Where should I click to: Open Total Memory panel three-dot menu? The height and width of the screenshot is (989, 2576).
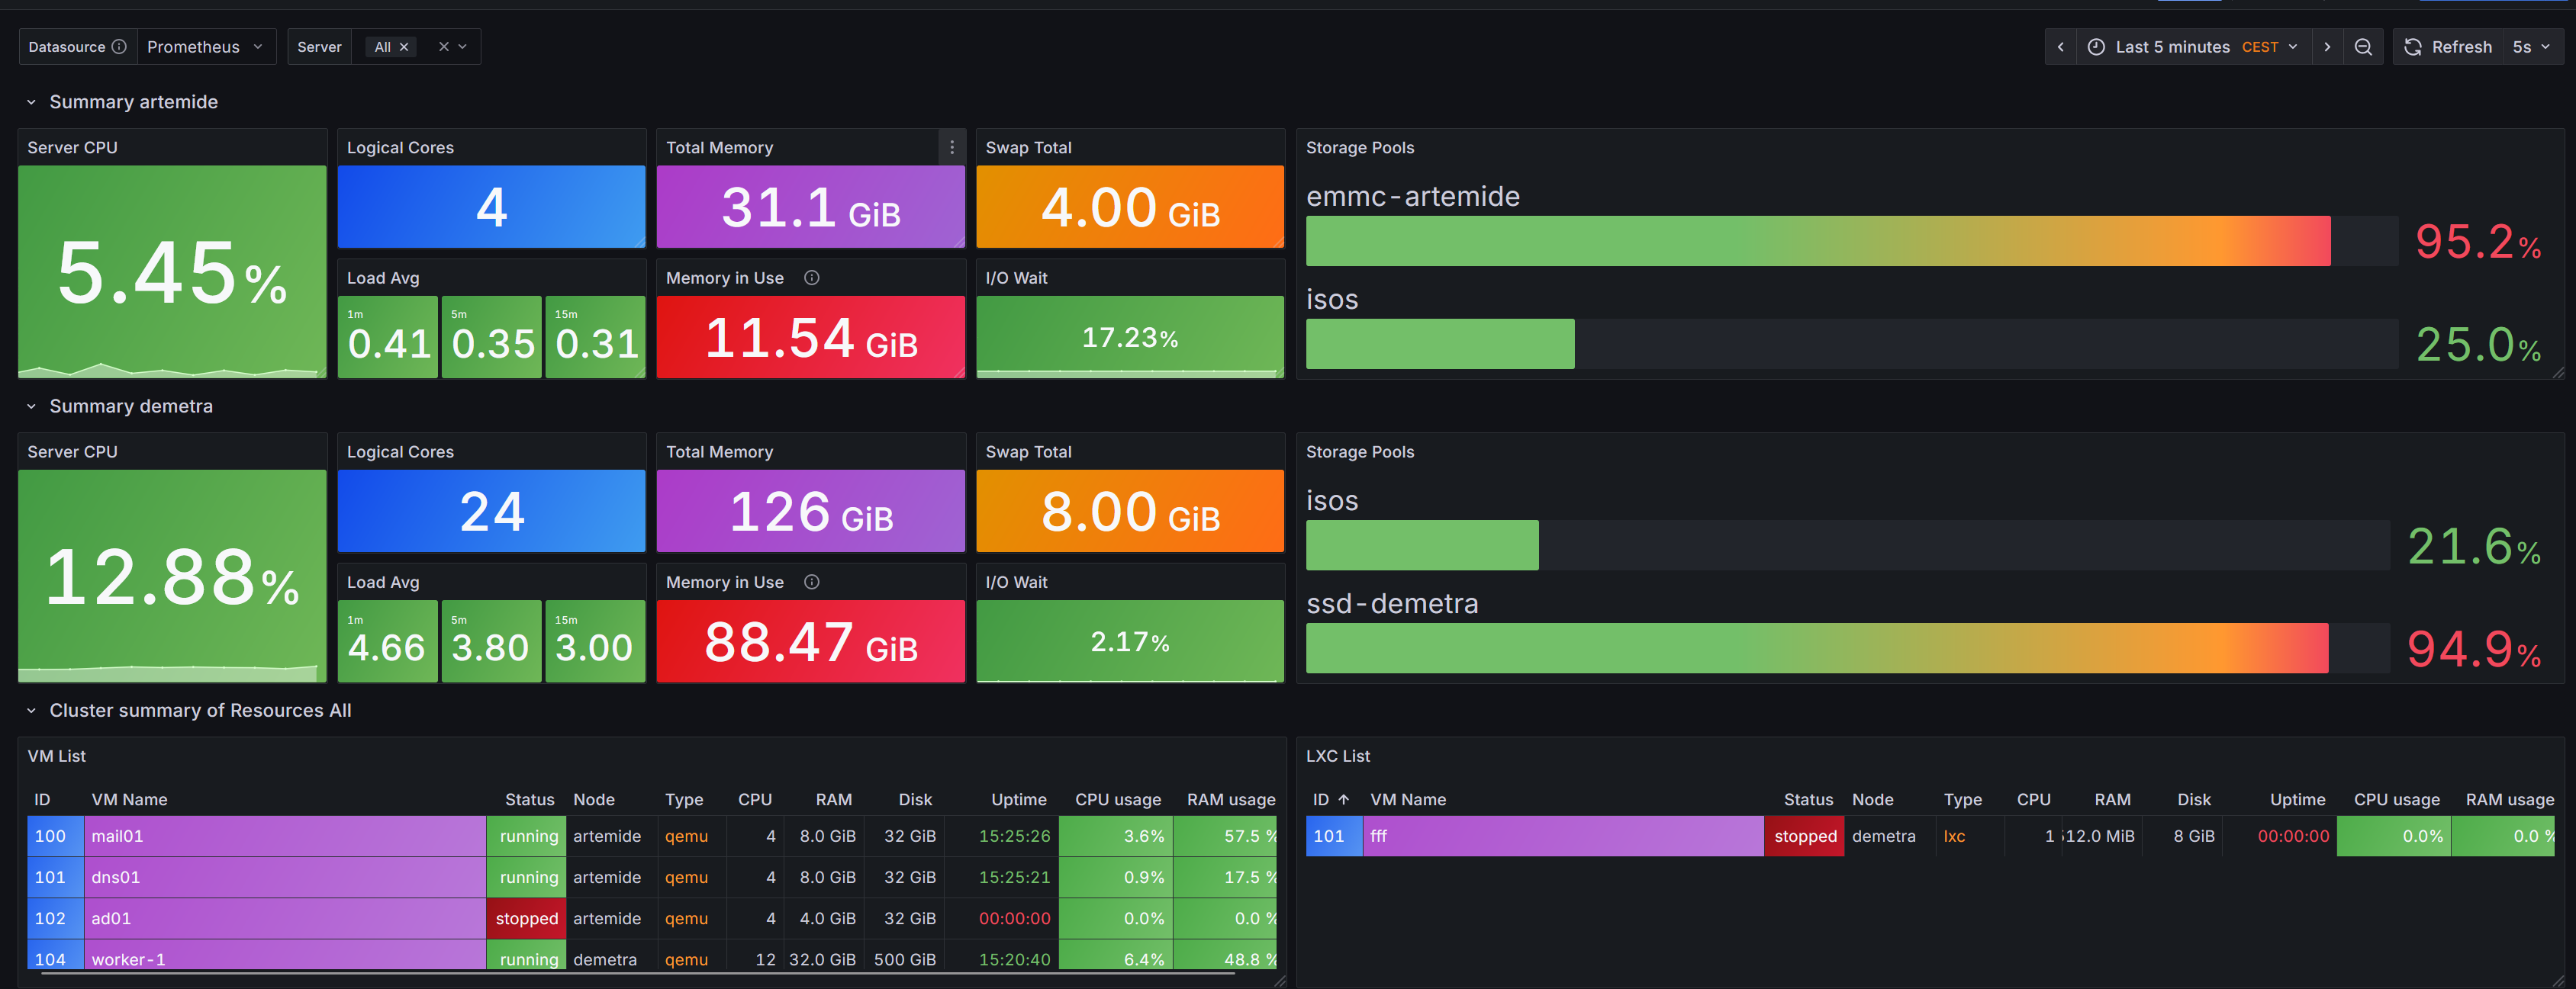pos(951,148)
